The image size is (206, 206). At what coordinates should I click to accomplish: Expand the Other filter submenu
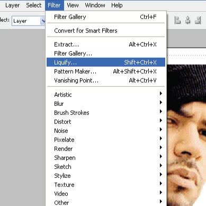click(105, 202)
